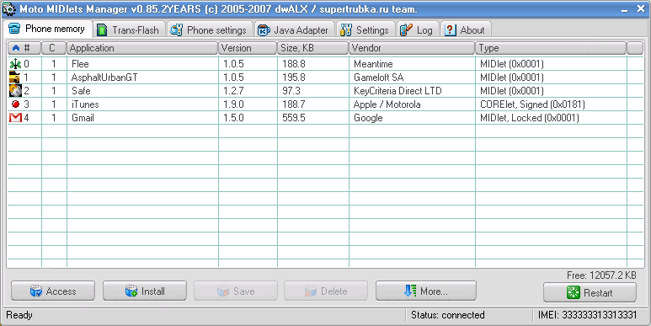Click the greyed-out Delete button

[326, 291]
